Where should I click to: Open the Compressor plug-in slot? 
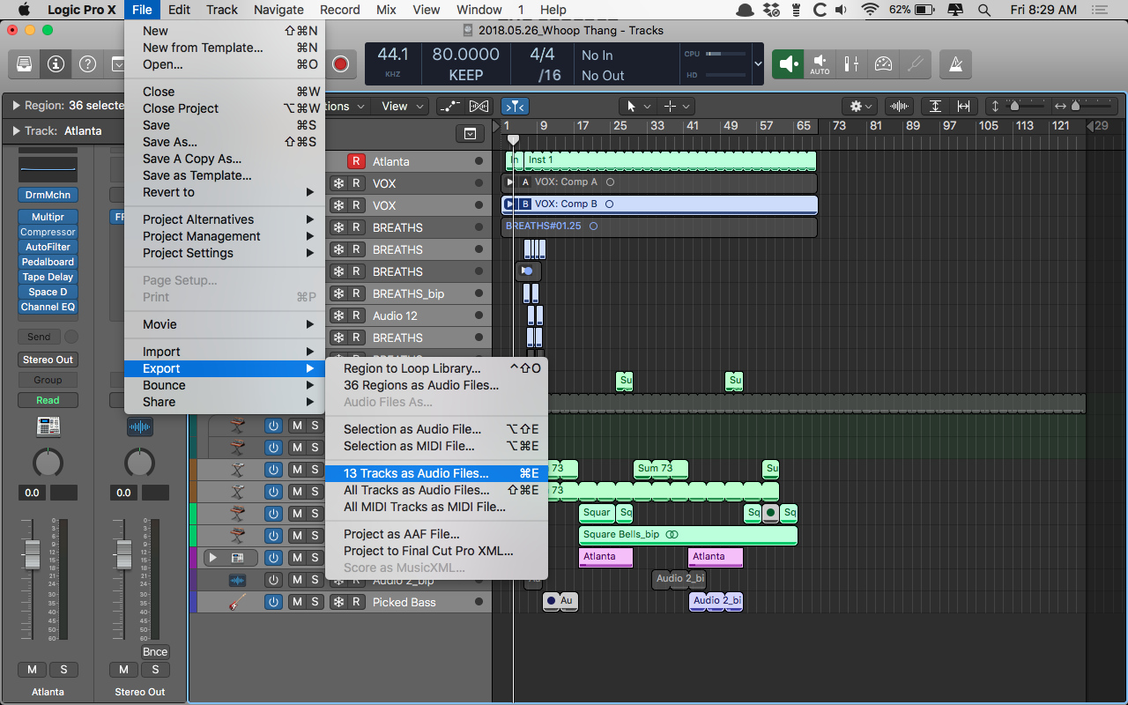[x=48, y=232]
